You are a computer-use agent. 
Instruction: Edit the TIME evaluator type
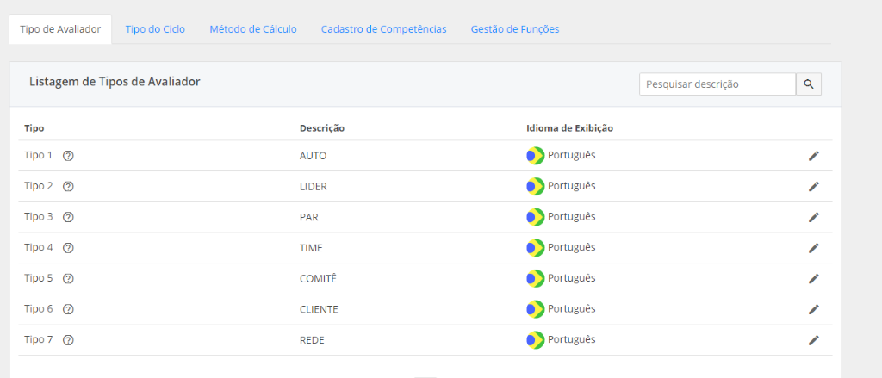[813, 248]
